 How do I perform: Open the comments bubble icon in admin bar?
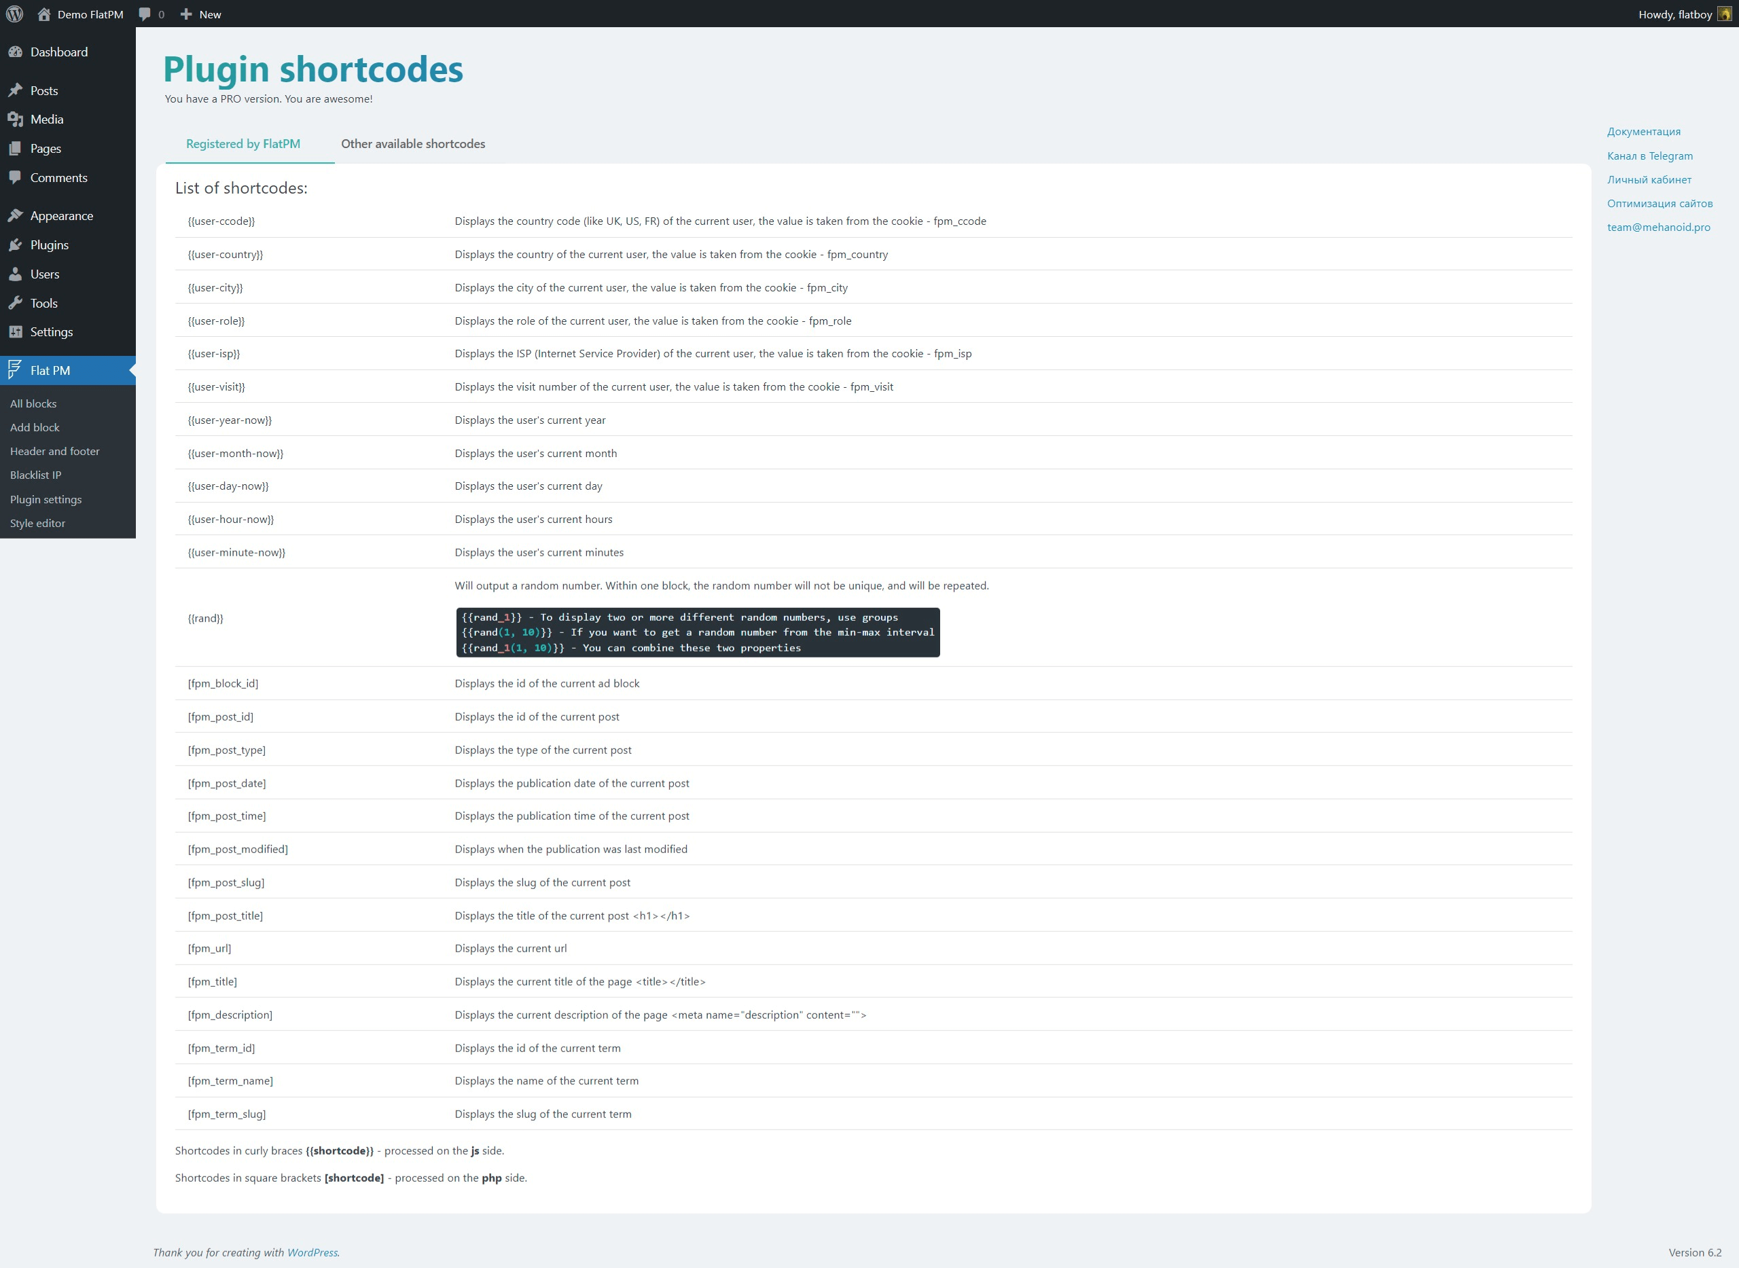pyautogui.click(x=144, y=14)
